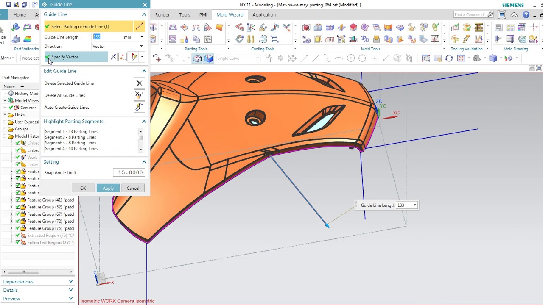This screenshot has width=543, height=305.
Task: Open the Vector Dialog icon
Action: click(x=123, y=57)
